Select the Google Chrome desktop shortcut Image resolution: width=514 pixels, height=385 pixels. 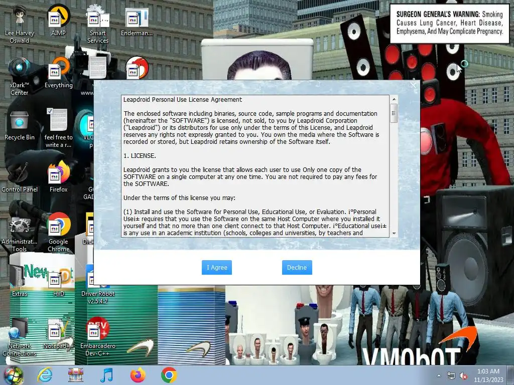[x=58, y=233]
